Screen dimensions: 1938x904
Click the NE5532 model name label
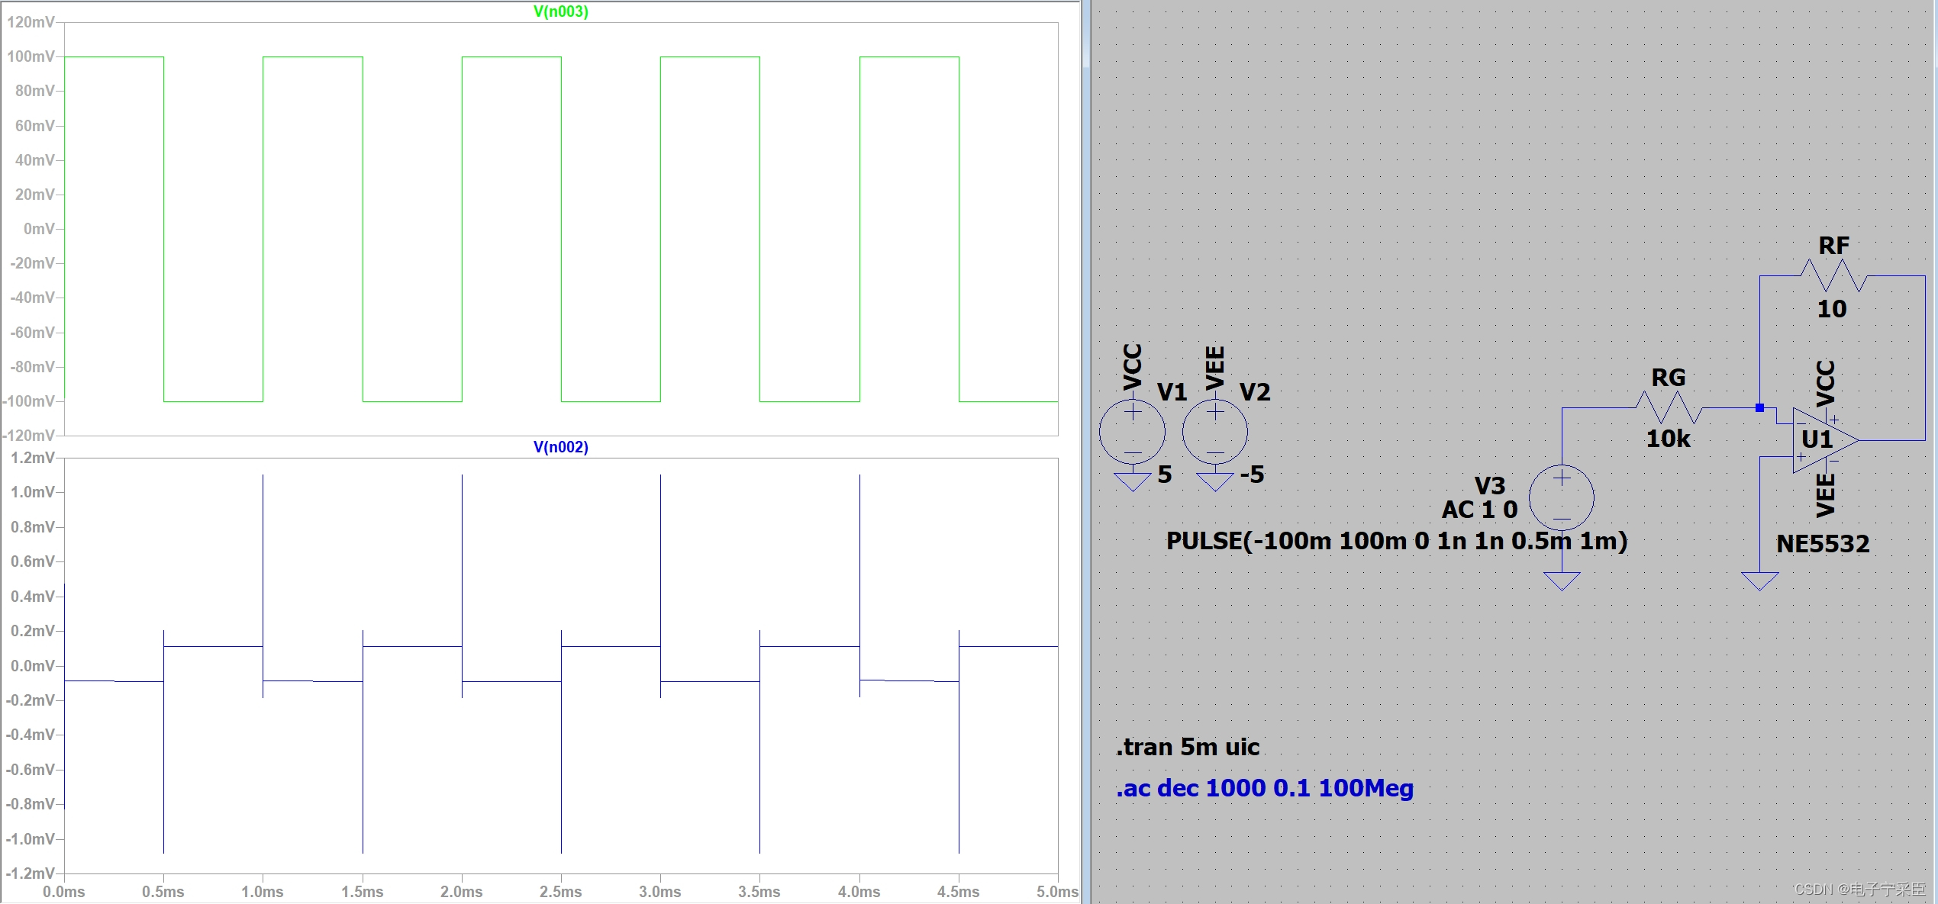(x=1823, y=544)
